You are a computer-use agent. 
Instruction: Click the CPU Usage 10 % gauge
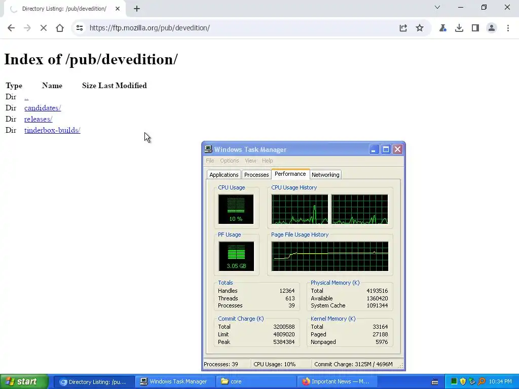(236, 209)
